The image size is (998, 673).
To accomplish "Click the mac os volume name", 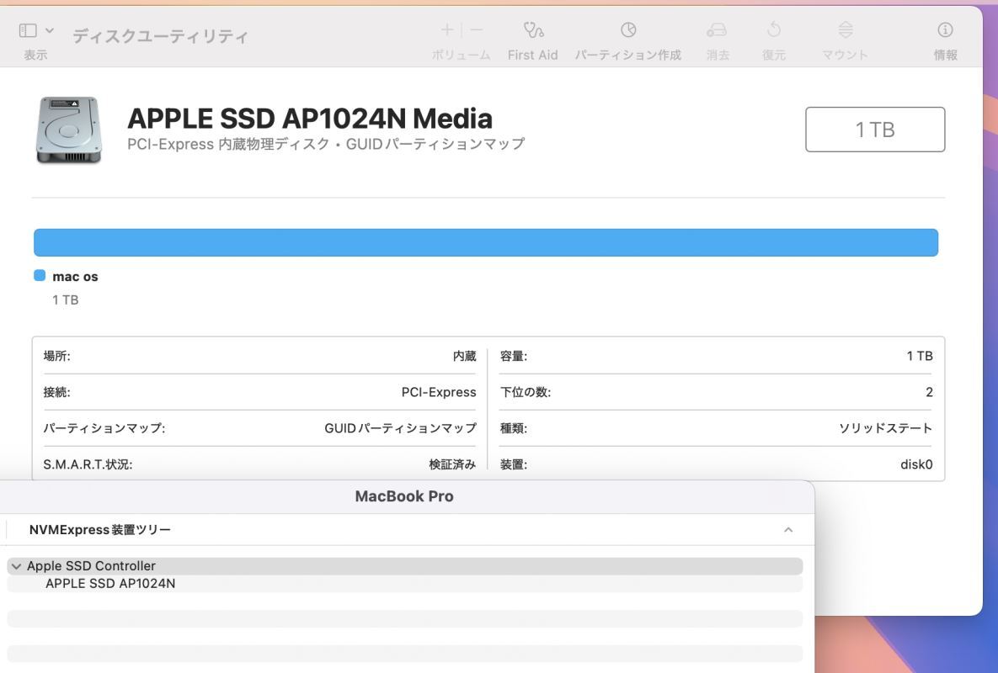I will coord(75,277).
